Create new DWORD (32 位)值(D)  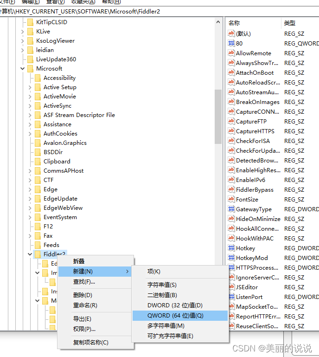click(180, 305)
